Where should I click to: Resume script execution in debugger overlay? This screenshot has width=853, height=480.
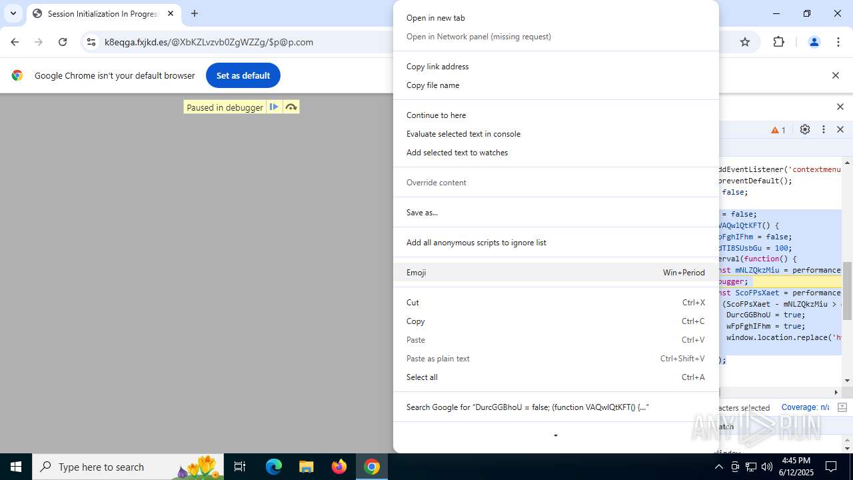[x=274, y=107]
